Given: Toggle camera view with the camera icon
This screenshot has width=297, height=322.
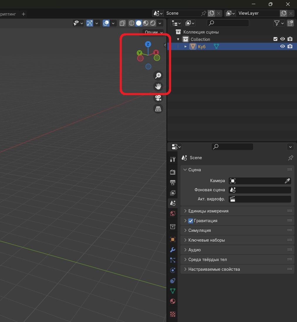Looking at the screenshot, I should 158,98.
